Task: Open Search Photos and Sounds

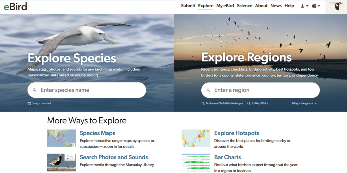Action: (114, 157)
